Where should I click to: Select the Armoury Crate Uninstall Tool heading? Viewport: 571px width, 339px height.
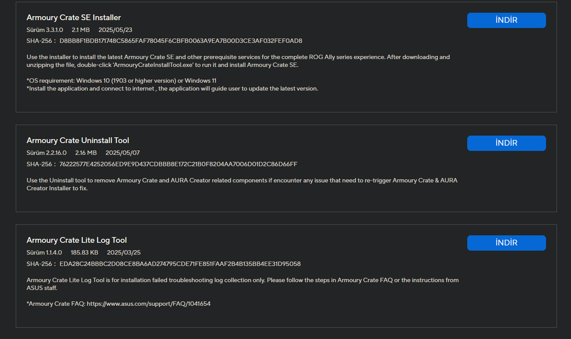(x=78, y=140)
